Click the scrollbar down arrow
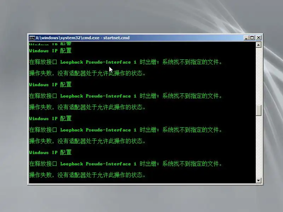Viewport: 283px width, 212px height. tap(259, 181)
